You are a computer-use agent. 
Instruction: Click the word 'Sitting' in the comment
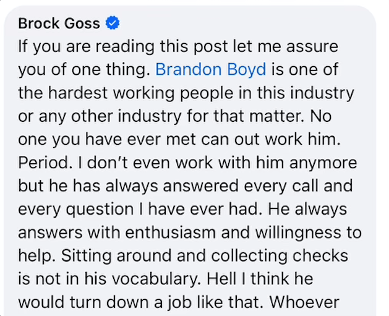tap(86, 256)
